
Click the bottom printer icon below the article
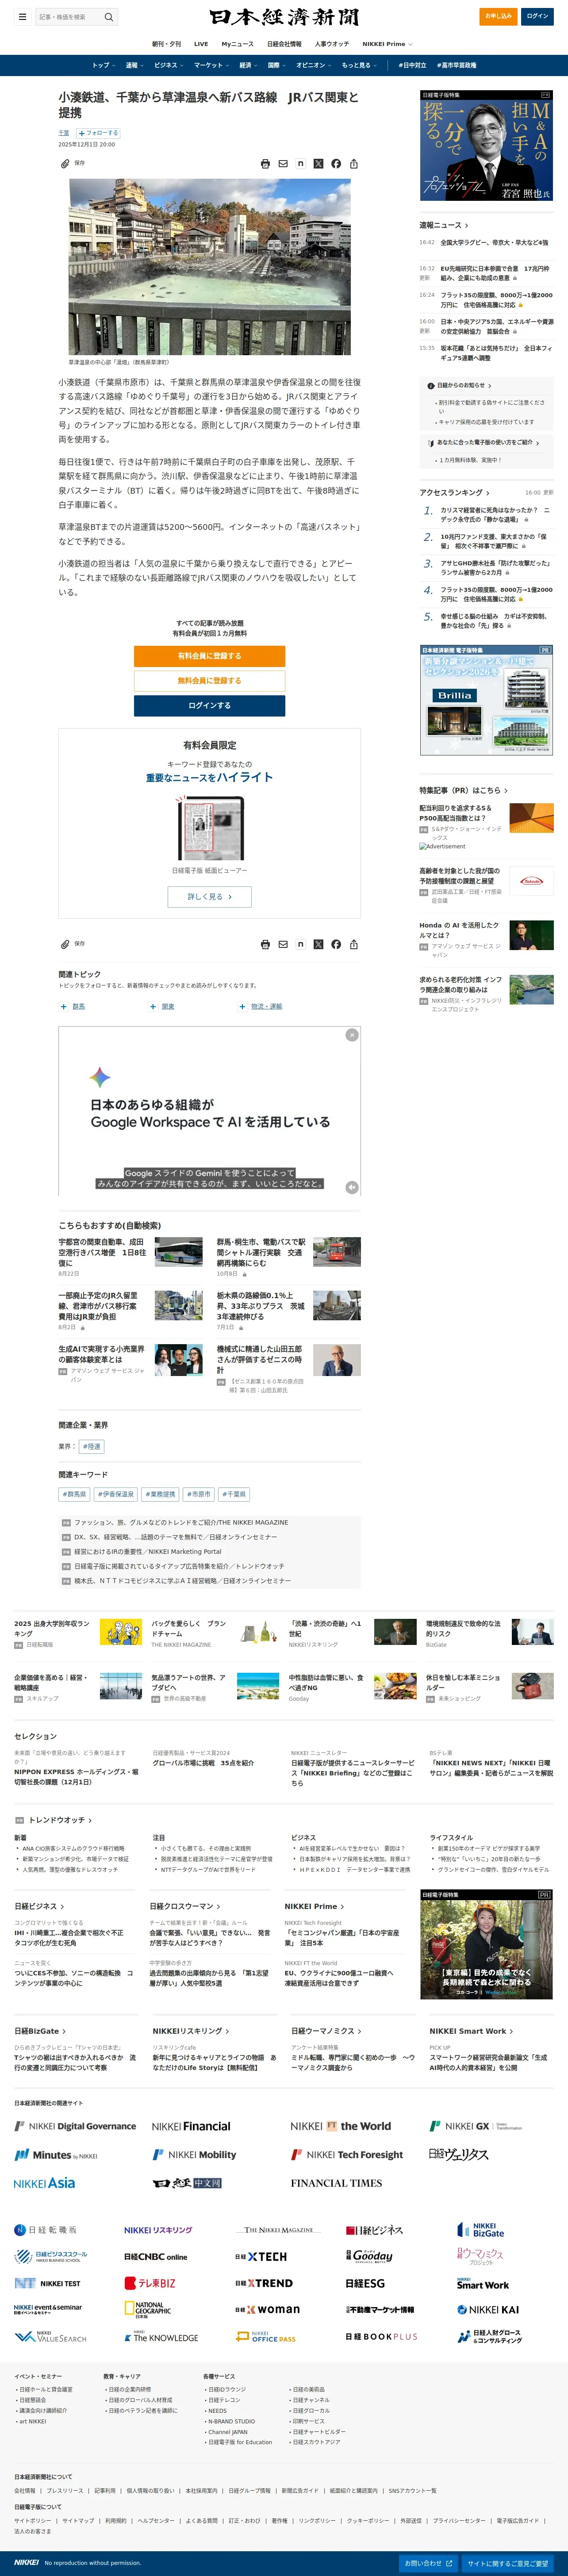(x=265, y=944)
